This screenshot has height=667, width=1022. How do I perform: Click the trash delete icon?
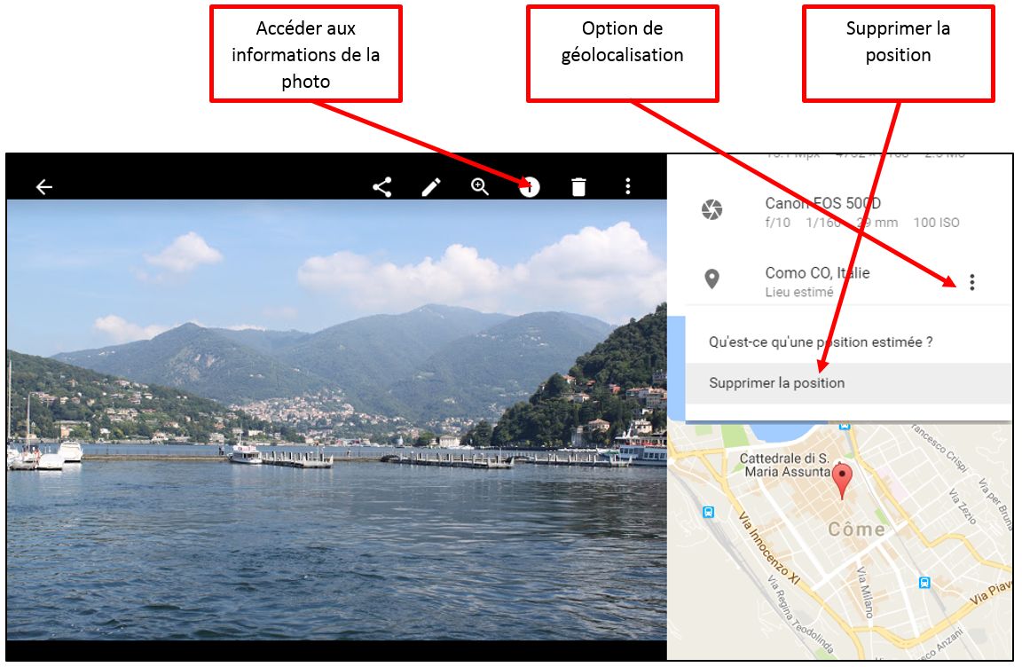click(x=578, y=188)
